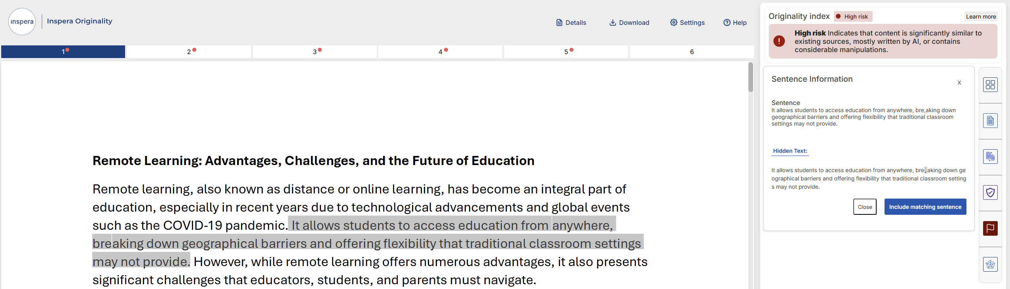Screen dimensions: 1010x289
Task: Click the document text icon in sidebar
Action: (990, 121)
